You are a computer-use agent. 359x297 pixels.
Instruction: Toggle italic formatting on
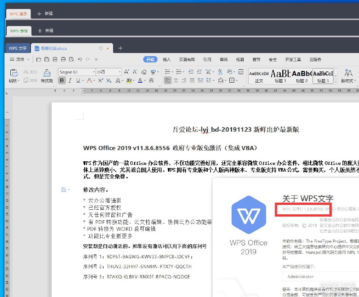tap(70, 79)
